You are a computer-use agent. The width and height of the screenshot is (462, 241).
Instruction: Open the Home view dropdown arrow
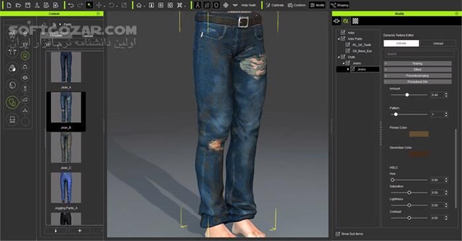pos(145,6)
